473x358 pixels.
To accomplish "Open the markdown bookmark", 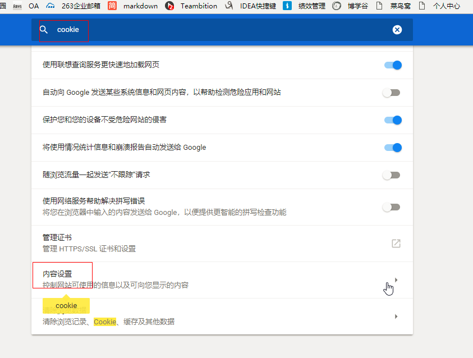I will point(141,6).
